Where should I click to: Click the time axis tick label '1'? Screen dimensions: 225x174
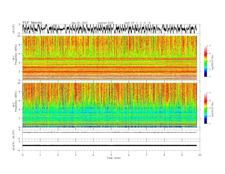pos(40,155)
